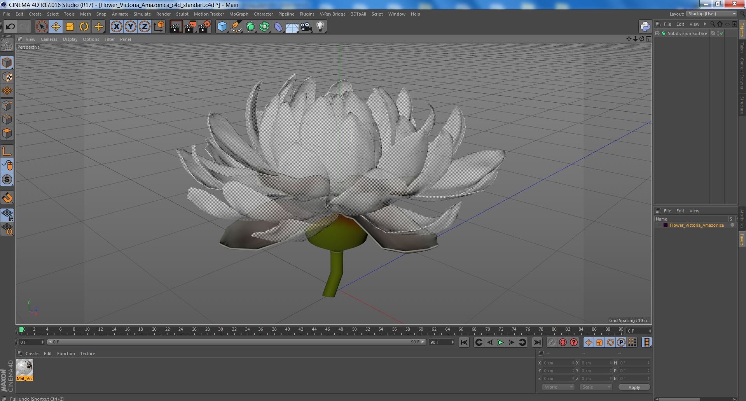746x401 pixels.
Task: Open the MoGraph menu
Action: pos(238,14)
